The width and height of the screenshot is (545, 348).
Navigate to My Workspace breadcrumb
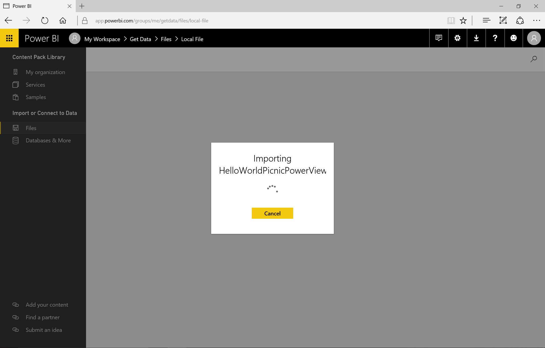[x=102, y=39]
